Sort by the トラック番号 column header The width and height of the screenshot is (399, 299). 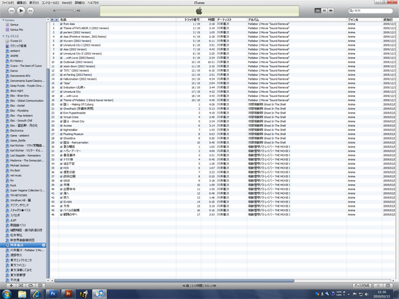click(189, 19)
